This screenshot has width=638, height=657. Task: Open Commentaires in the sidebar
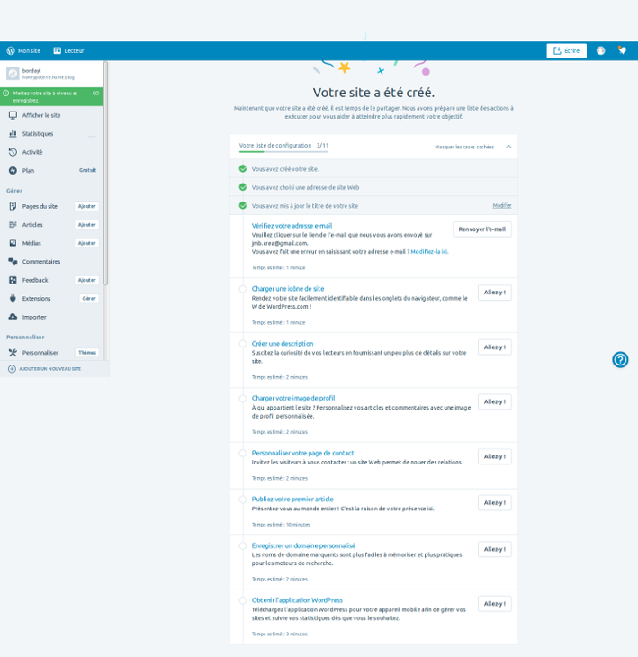point(41,262)
